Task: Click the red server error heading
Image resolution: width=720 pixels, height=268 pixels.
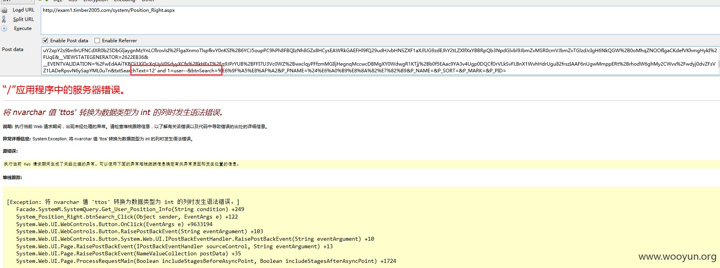Action: (x=64, y=90)
